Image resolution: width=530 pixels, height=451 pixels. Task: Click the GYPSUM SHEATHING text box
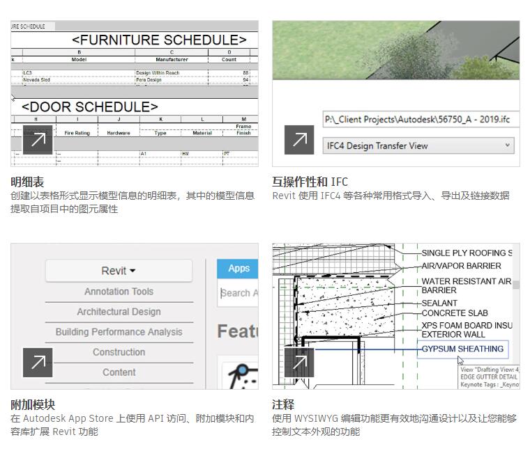pos(462,349)
